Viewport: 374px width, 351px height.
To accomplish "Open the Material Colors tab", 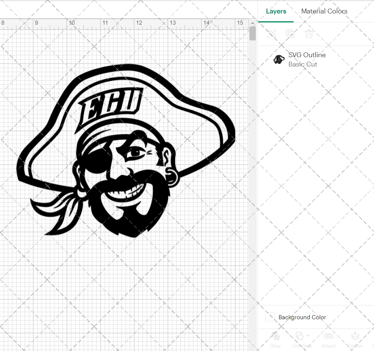I will pos(324,11).
